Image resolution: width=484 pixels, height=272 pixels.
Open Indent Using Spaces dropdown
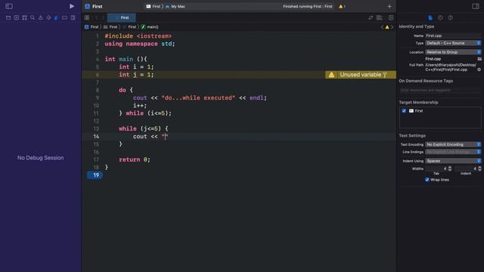click(453, 161)
